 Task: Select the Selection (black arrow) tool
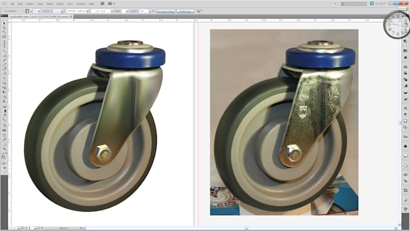coord(4,23)
